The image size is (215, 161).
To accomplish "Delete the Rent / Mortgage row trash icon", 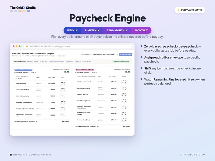I will [x=64, y=84].
